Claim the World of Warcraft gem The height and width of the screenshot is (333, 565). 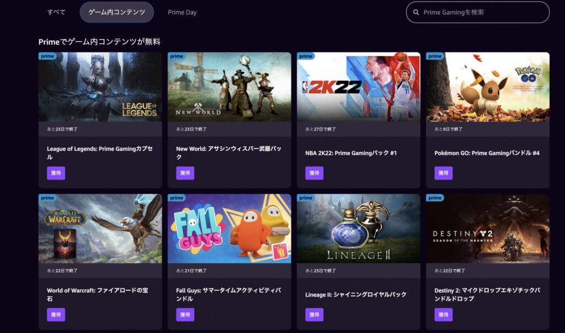(56, 314)
